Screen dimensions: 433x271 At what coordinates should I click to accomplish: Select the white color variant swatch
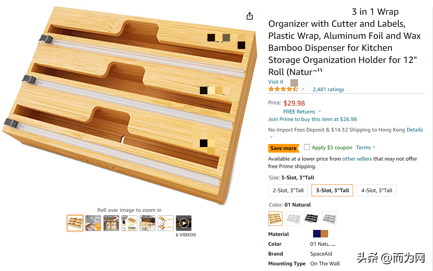(293, 219)
